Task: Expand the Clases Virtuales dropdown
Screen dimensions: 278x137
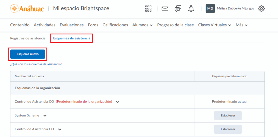Action: [214, 25]
